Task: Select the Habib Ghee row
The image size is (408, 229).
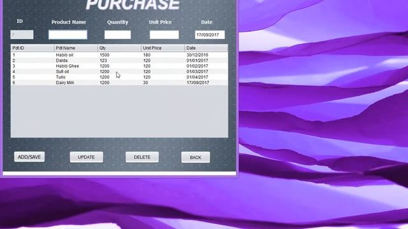Action: (x=119, y=66)
